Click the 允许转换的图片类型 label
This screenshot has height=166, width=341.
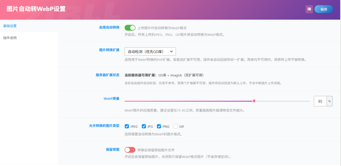pos(104,126)
